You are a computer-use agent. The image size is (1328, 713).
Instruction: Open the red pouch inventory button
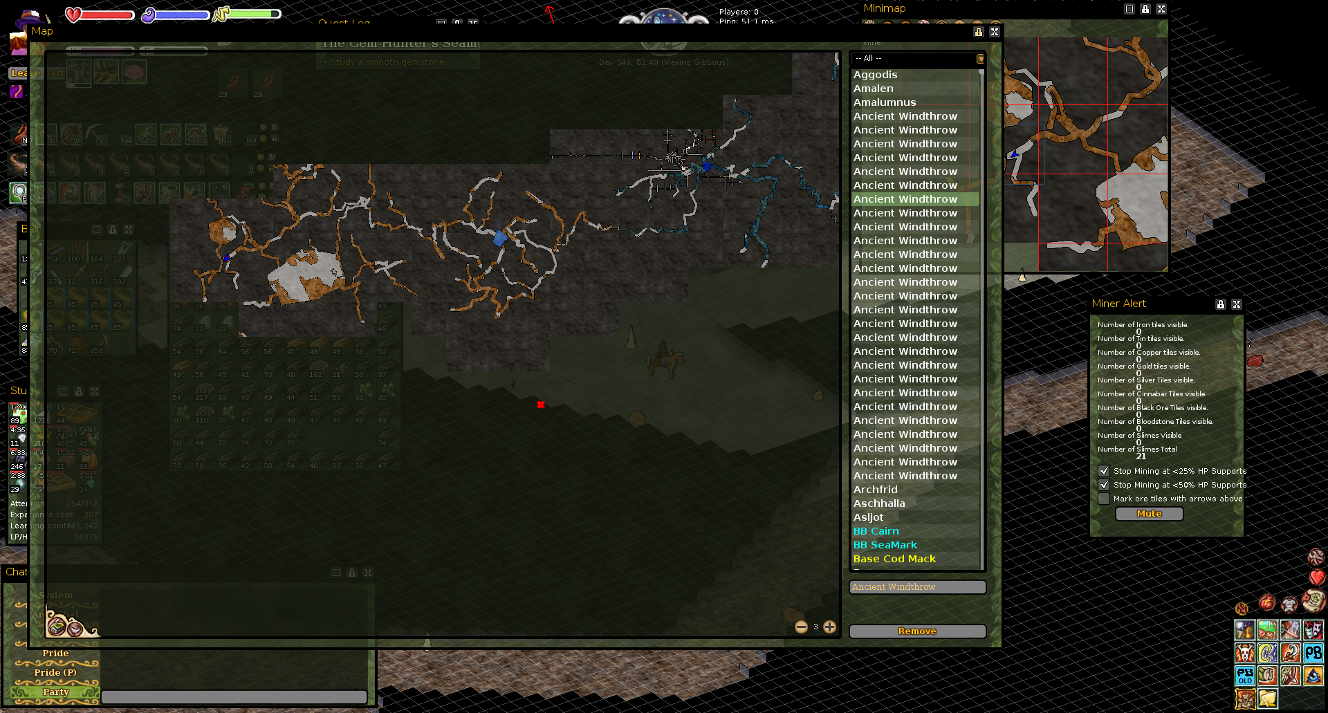(1267, 602)
